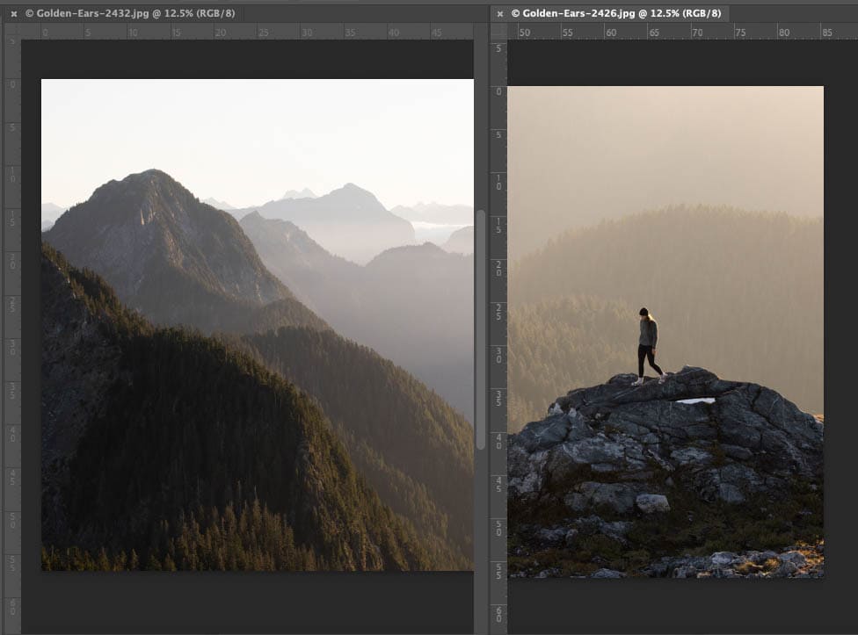The image size is (858, 635).
Task: Switch to the Golden-Ears-2432.jpg tab
Action: [130, 13]
